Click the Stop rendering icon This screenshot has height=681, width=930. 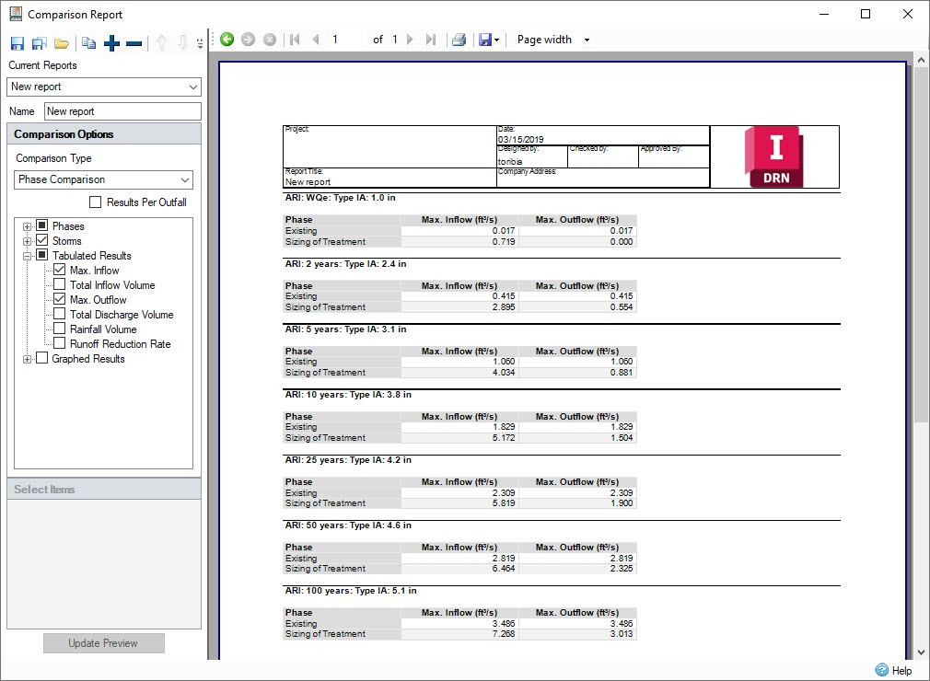(x=269, y=40)
